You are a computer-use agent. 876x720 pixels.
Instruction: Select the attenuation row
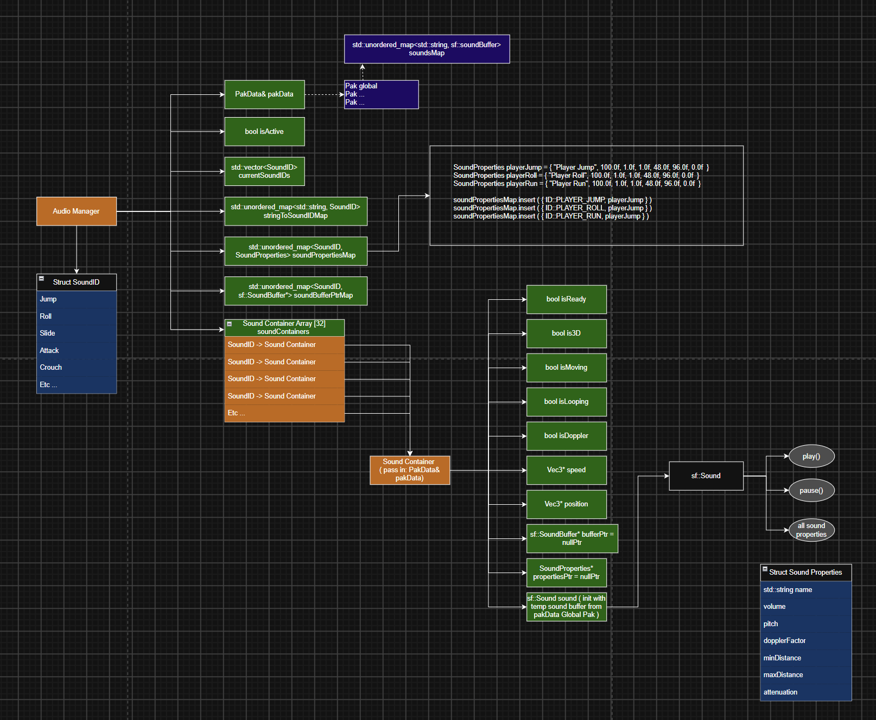pos(806,692)
